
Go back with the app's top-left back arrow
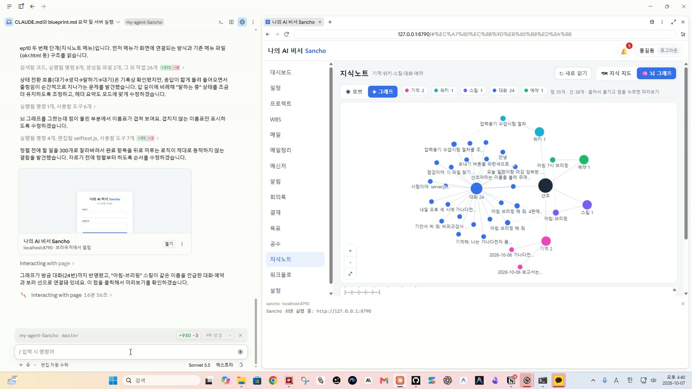[x=32, y=6]
